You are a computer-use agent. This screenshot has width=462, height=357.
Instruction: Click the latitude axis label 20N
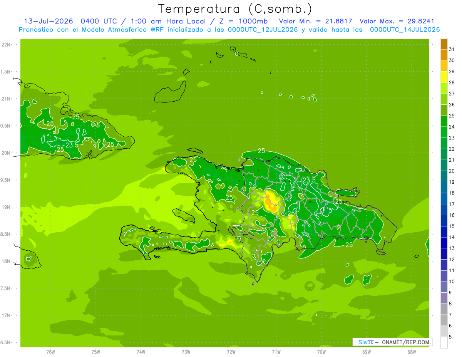[7, 153]
